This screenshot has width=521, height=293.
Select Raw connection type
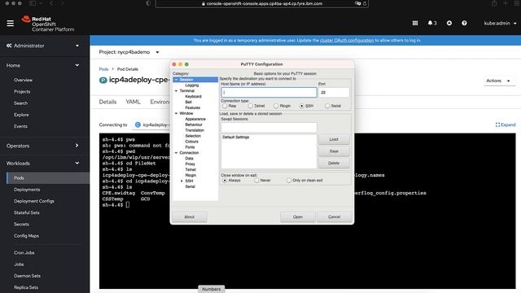[225, 106]
